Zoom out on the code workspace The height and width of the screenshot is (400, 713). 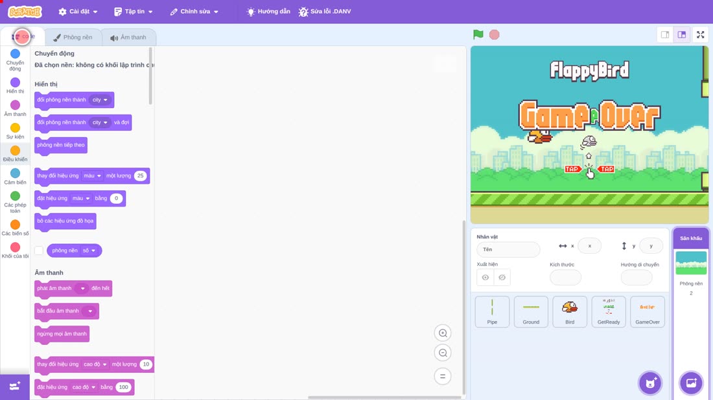coord(443,353)
